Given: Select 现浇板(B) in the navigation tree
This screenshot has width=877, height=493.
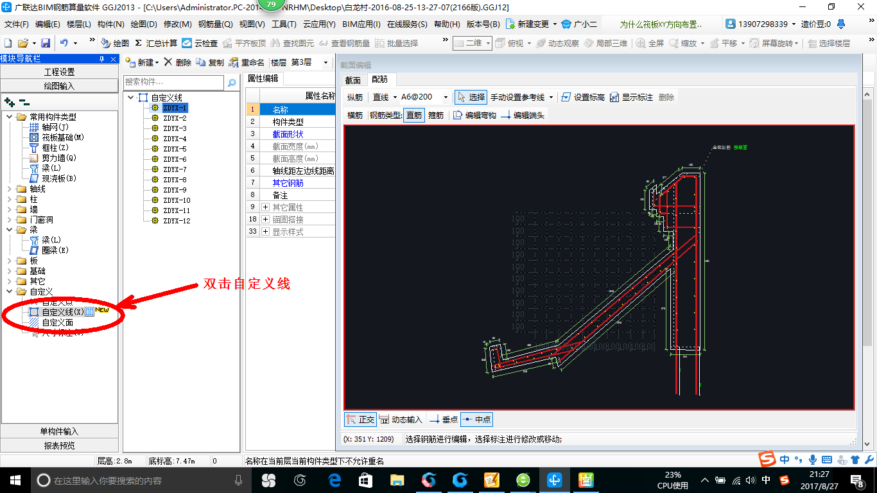Looking at the screenshot, I should pos(59,178).
